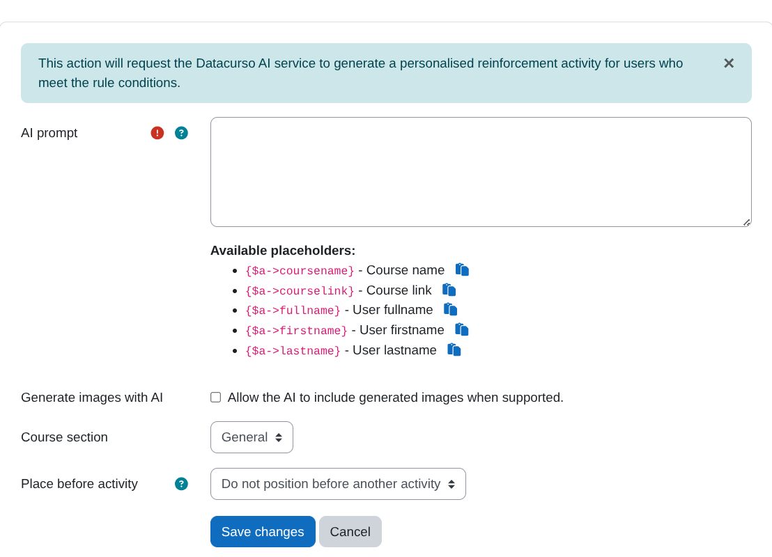Viewport: 772px width, 557px height.
Task: Copy the fullname placeholder
Action: coord(450,309)
